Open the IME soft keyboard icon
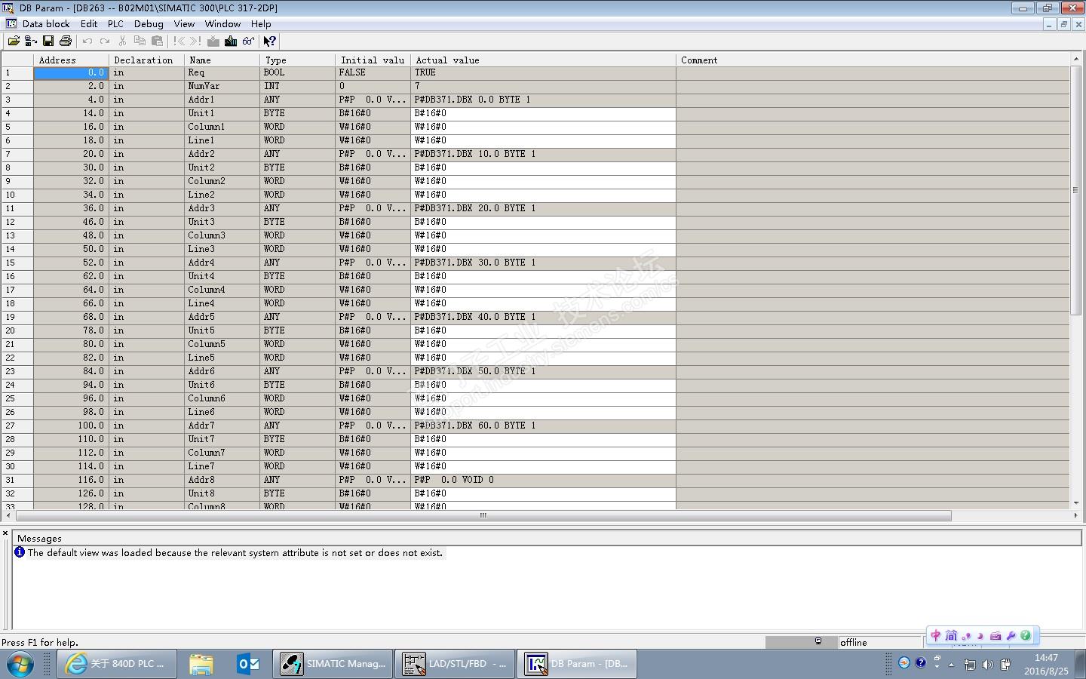The height and width of the screenshot is (679, 1086). (995, 636)
